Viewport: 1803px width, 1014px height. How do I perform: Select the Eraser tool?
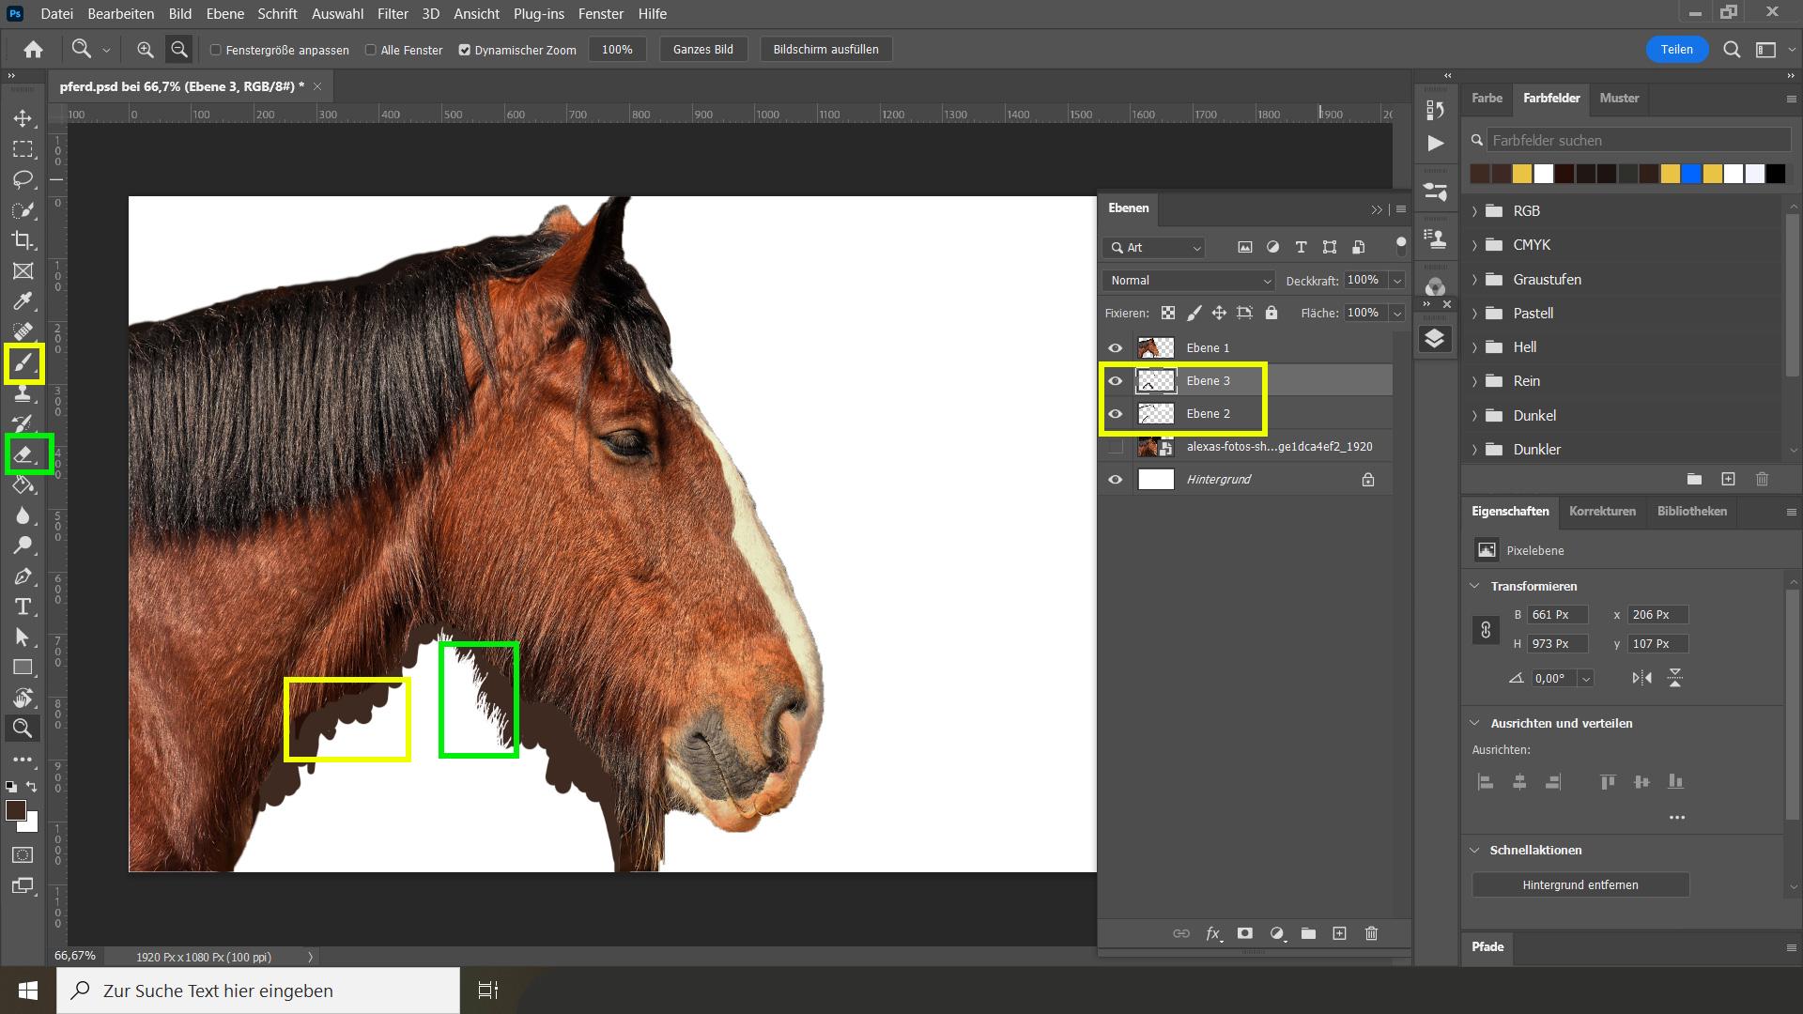[23, 454]
